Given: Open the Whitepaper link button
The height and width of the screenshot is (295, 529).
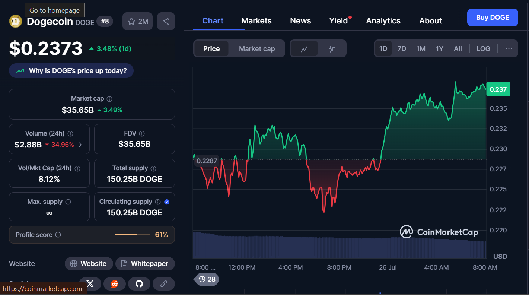Looking at the screenshot, I should (145, 264).
